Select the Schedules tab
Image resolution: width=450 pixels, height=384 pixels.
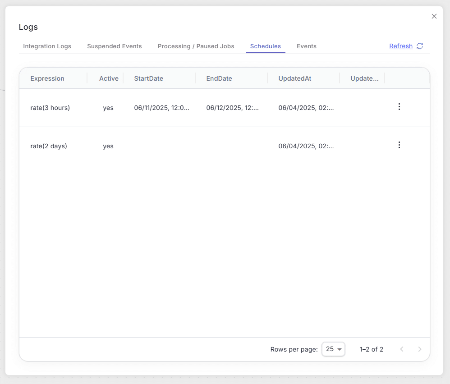[266, 46]
